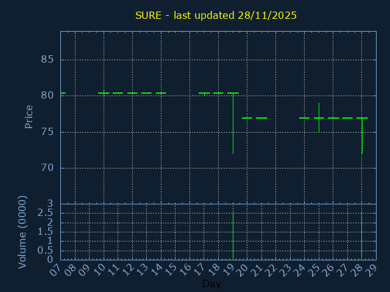The image size is (390, 292).
Task: Select the 75 price tick label
Action: (x=48, y=132)
